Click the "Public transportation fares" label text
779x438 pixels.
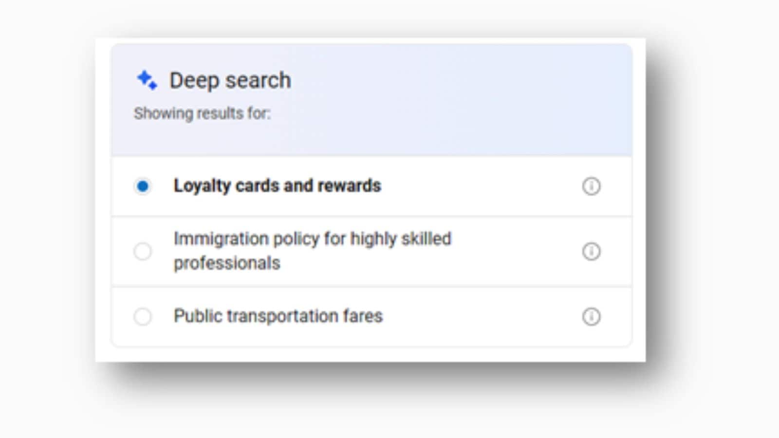coord(278,316)
